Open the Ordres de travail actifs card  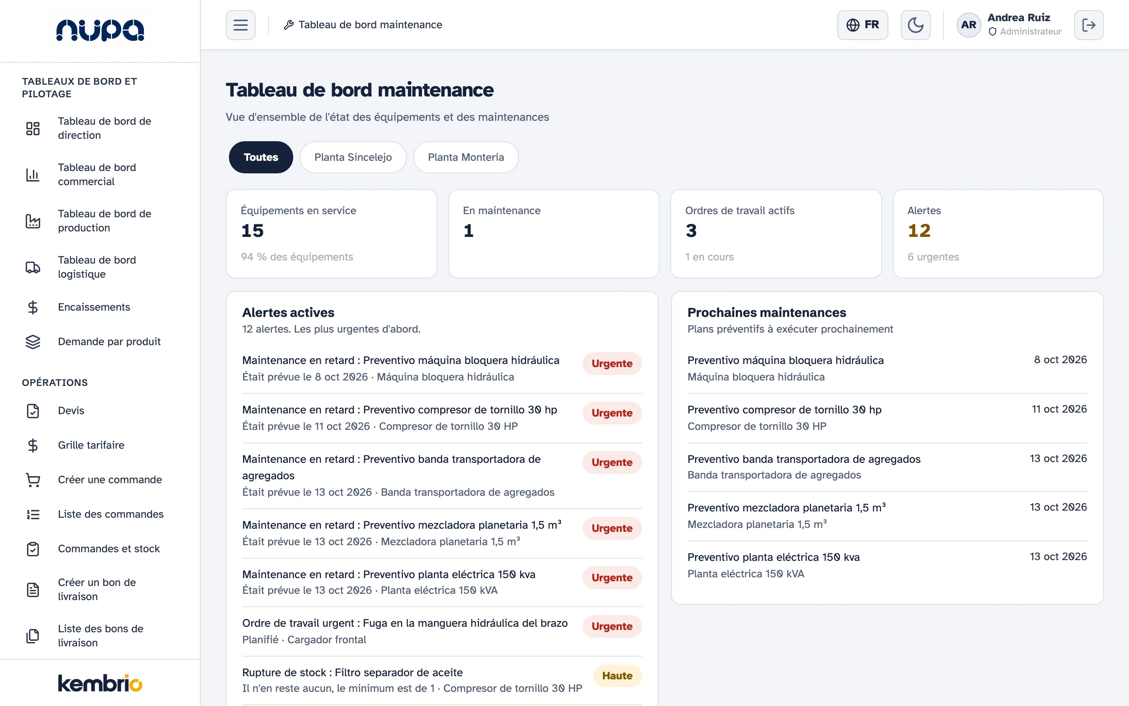(776, 233)
